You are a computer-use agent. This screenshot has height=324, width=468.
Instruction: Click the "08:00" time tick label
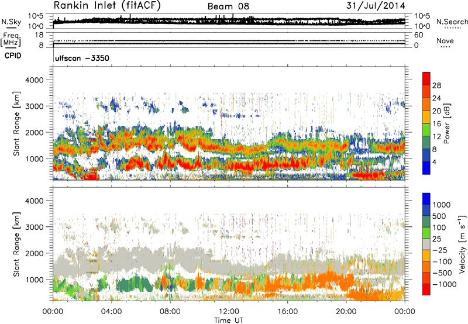[x=170, y=312]
